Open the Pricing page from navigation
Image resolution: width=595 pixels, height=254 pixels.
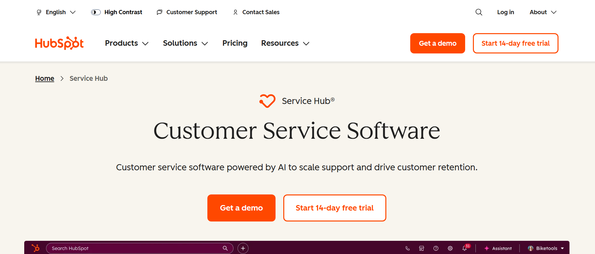point(235,43)
